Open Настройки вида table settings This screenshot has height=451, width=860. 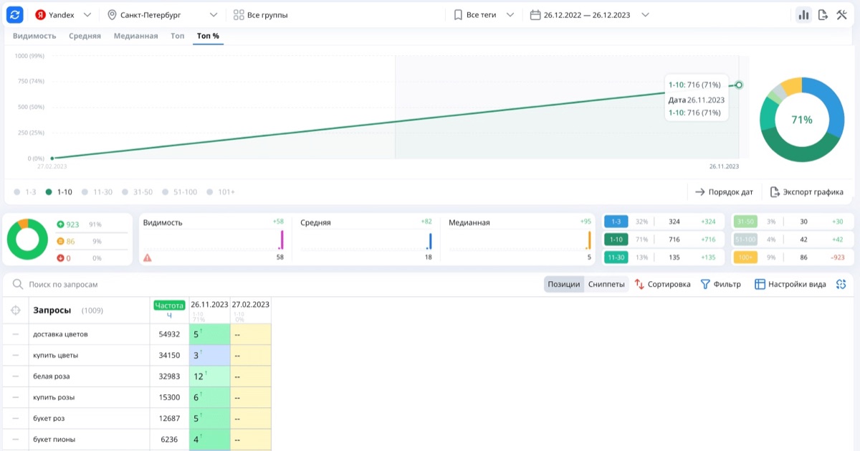click(x=790, y=285)
